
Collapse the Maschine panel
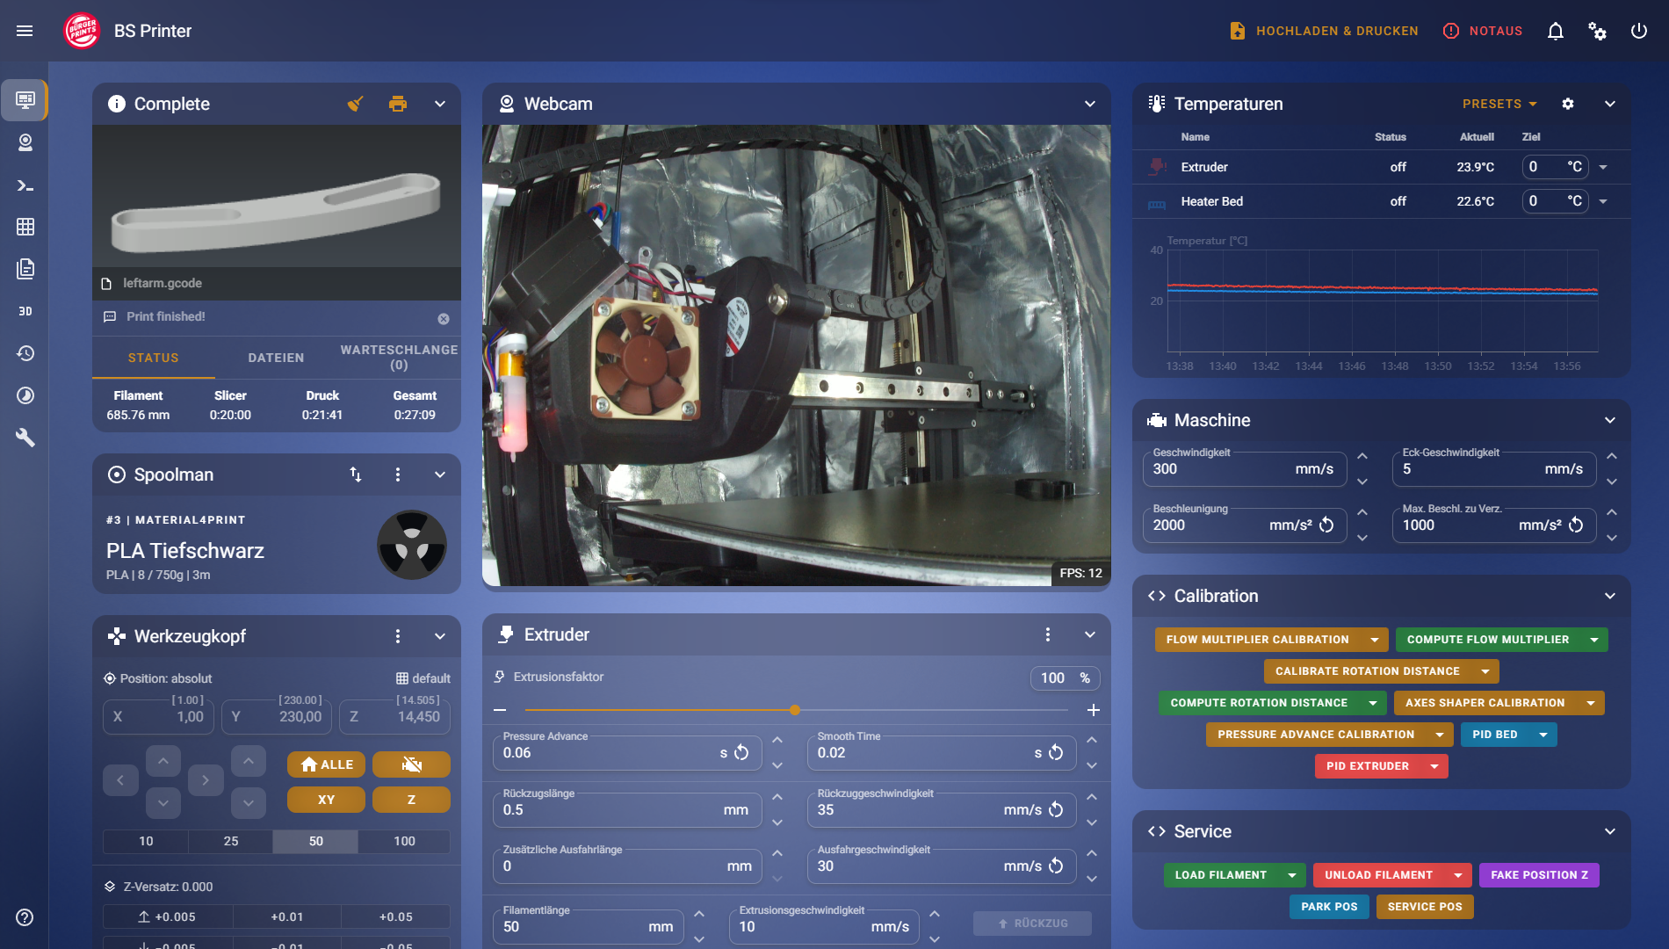coord(1611,420)
